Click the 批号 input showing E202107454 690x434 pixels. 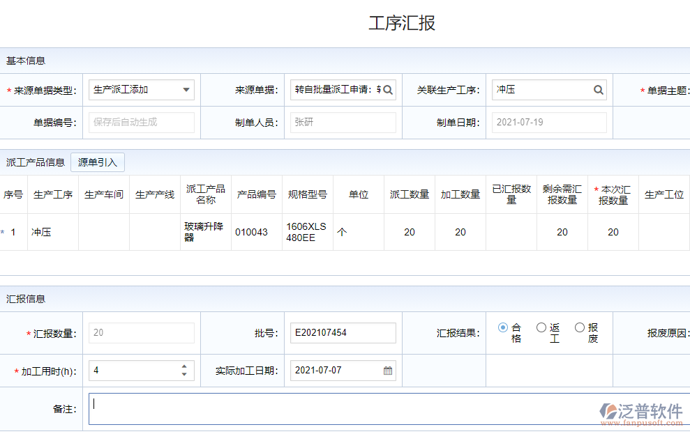pyautogui.click(x=343, y=332)
